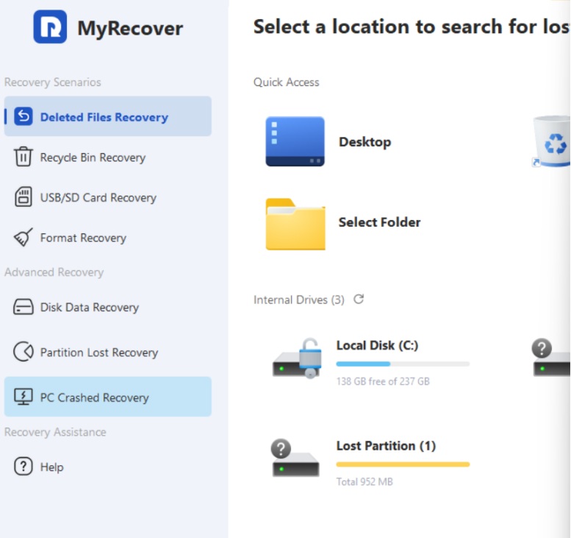571x538 pixels.
Task: Click the unknown drive icon beside Local Disk
Action: tap(551, 358)
